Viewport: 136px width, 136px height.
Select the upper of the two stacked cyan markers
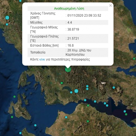coord(87,86)
